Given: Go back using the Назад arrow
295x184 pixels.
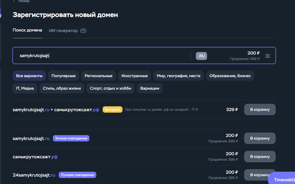Looking at the screenshot, I should click(x=14, y=1).
